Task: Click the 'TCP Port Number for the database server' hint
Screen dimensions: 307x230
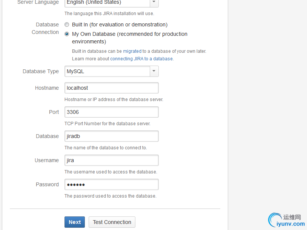Action: (x=107, y=124)
